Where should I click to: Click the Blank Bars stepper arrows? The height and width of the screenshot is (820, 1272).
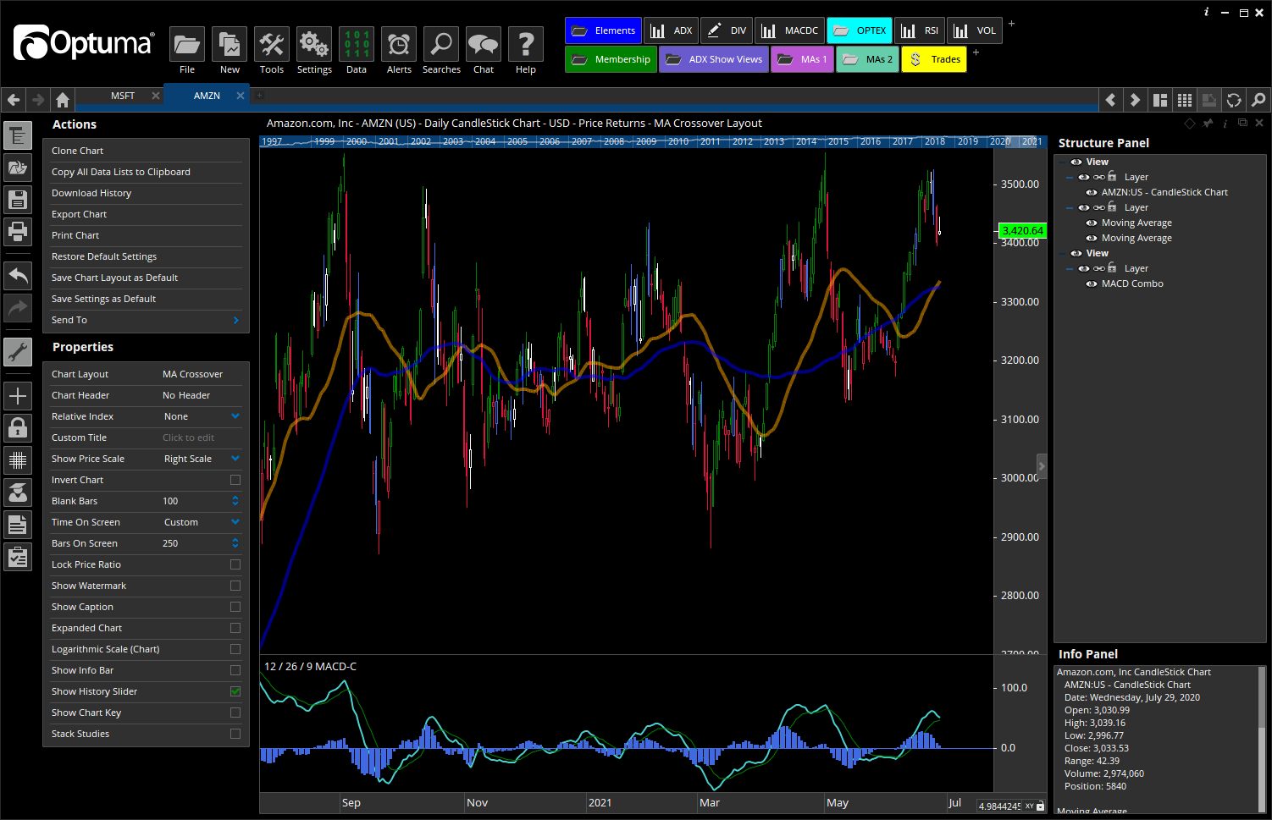(x=235, y=501)
